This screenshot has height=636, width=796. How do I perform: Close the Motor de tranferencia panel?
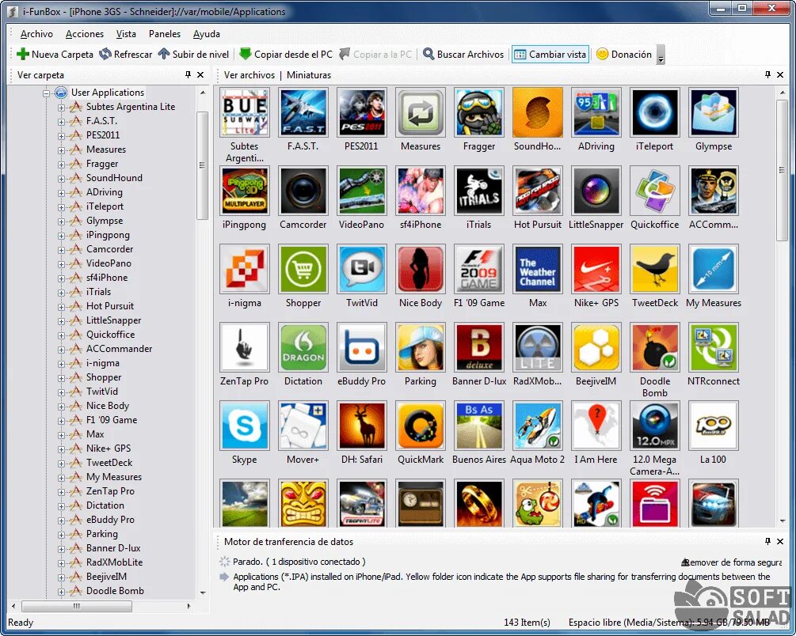(780, 541)
